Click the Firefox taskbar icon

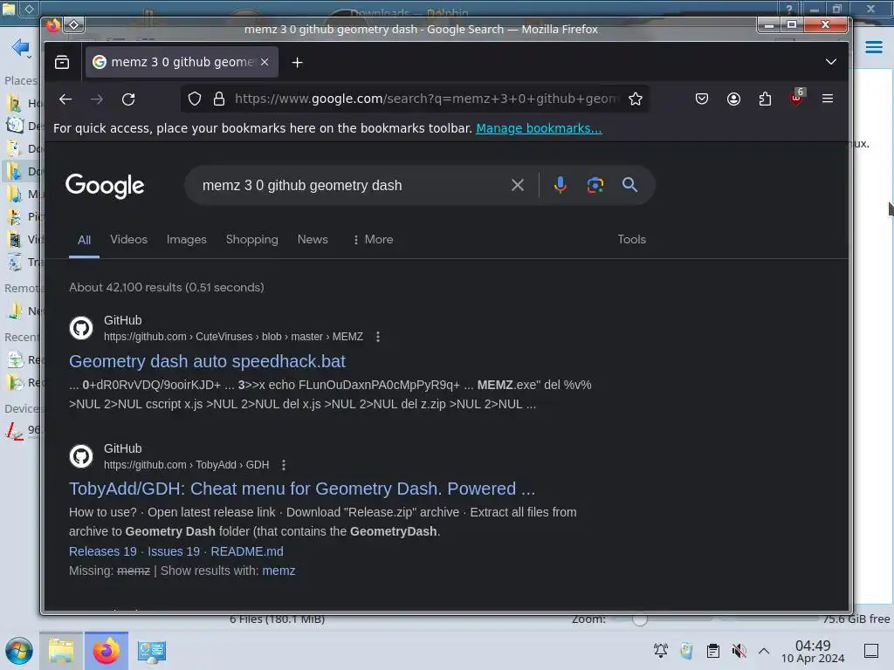(107, 651)
